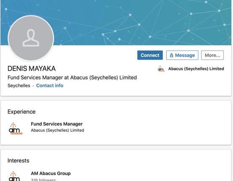Click the 316 followers text
This screenshot has width=233, height=181.
pyautogui.click(x=43, y=179)
